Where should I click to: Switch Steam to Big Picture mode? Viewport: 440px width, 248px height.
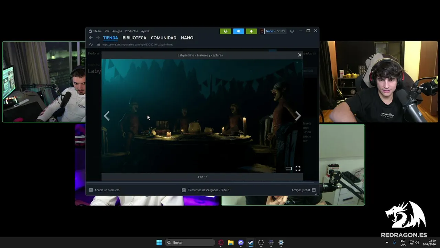coord(292,31)
